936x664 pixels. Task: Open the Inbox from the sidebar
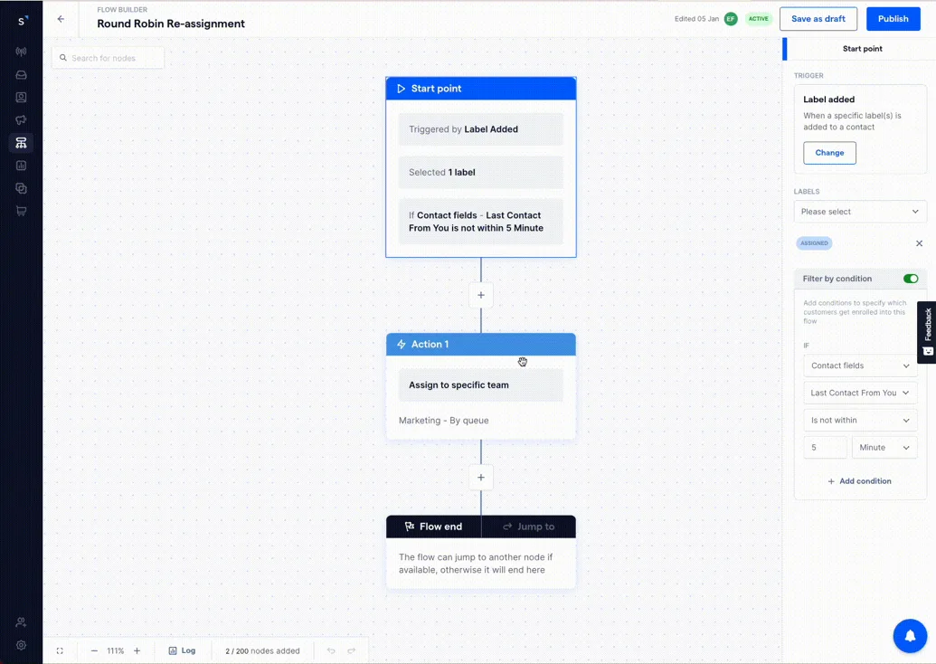21,75
